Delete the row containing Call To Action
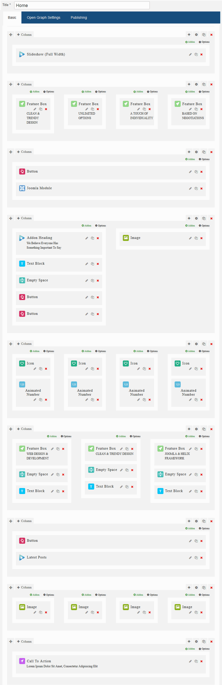 (211, 642)
